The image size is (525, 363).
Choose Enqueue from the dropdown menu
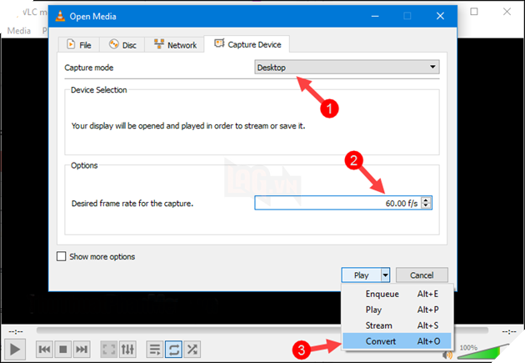coord(397,294)
